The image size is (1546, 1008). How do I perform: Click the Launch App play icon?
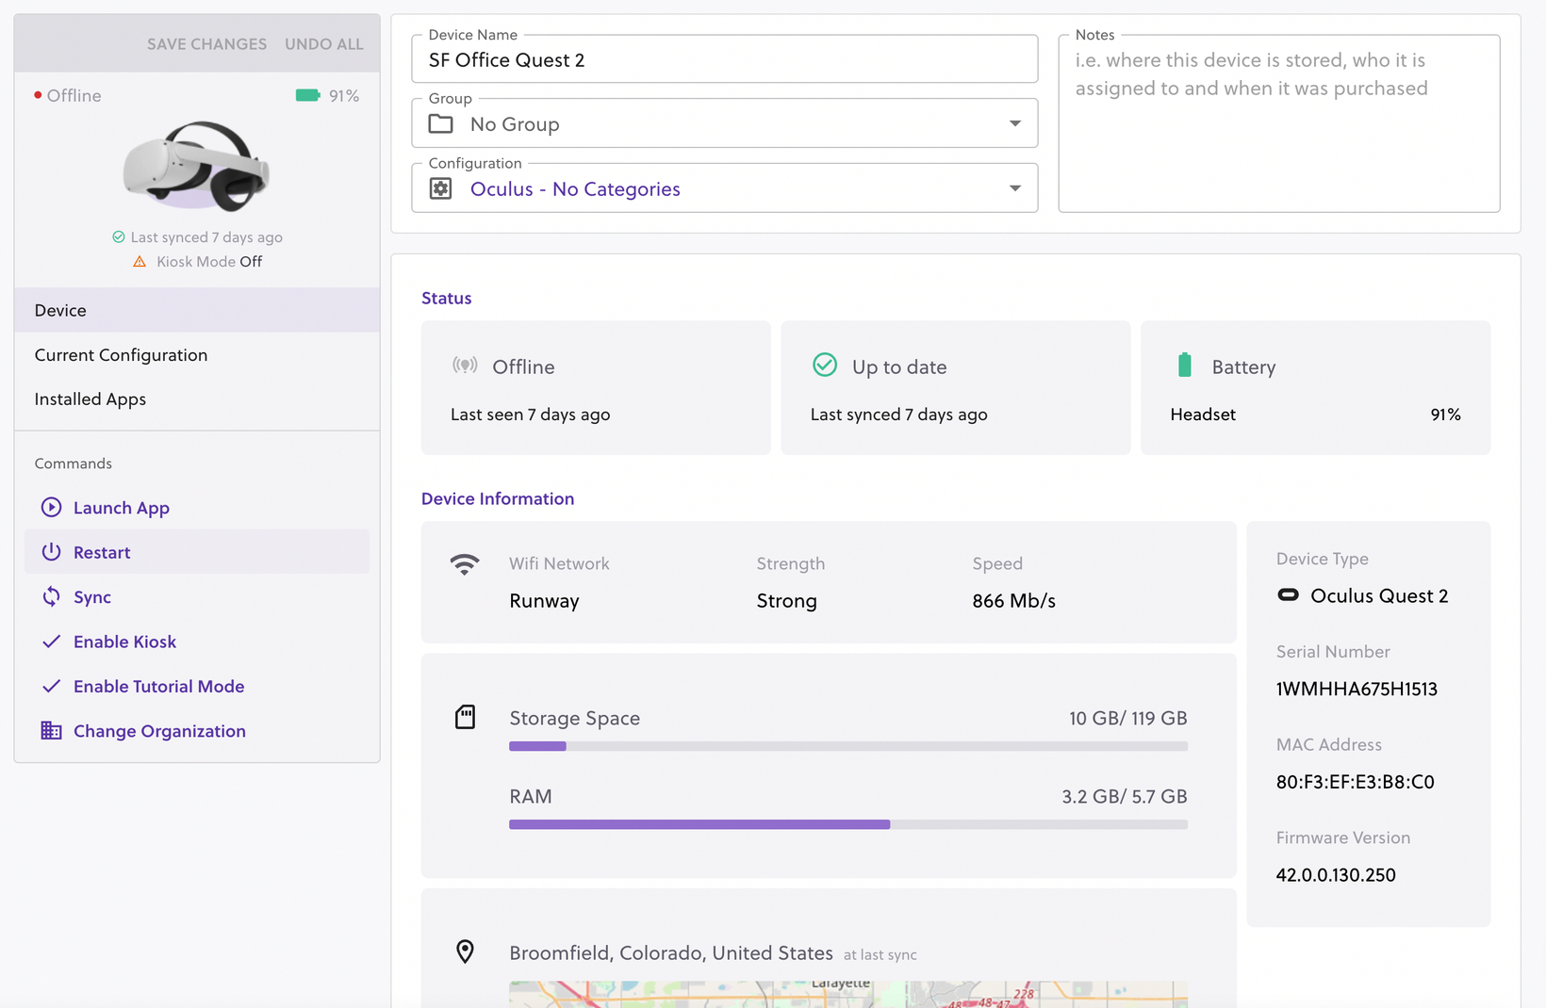coord(51,508)
